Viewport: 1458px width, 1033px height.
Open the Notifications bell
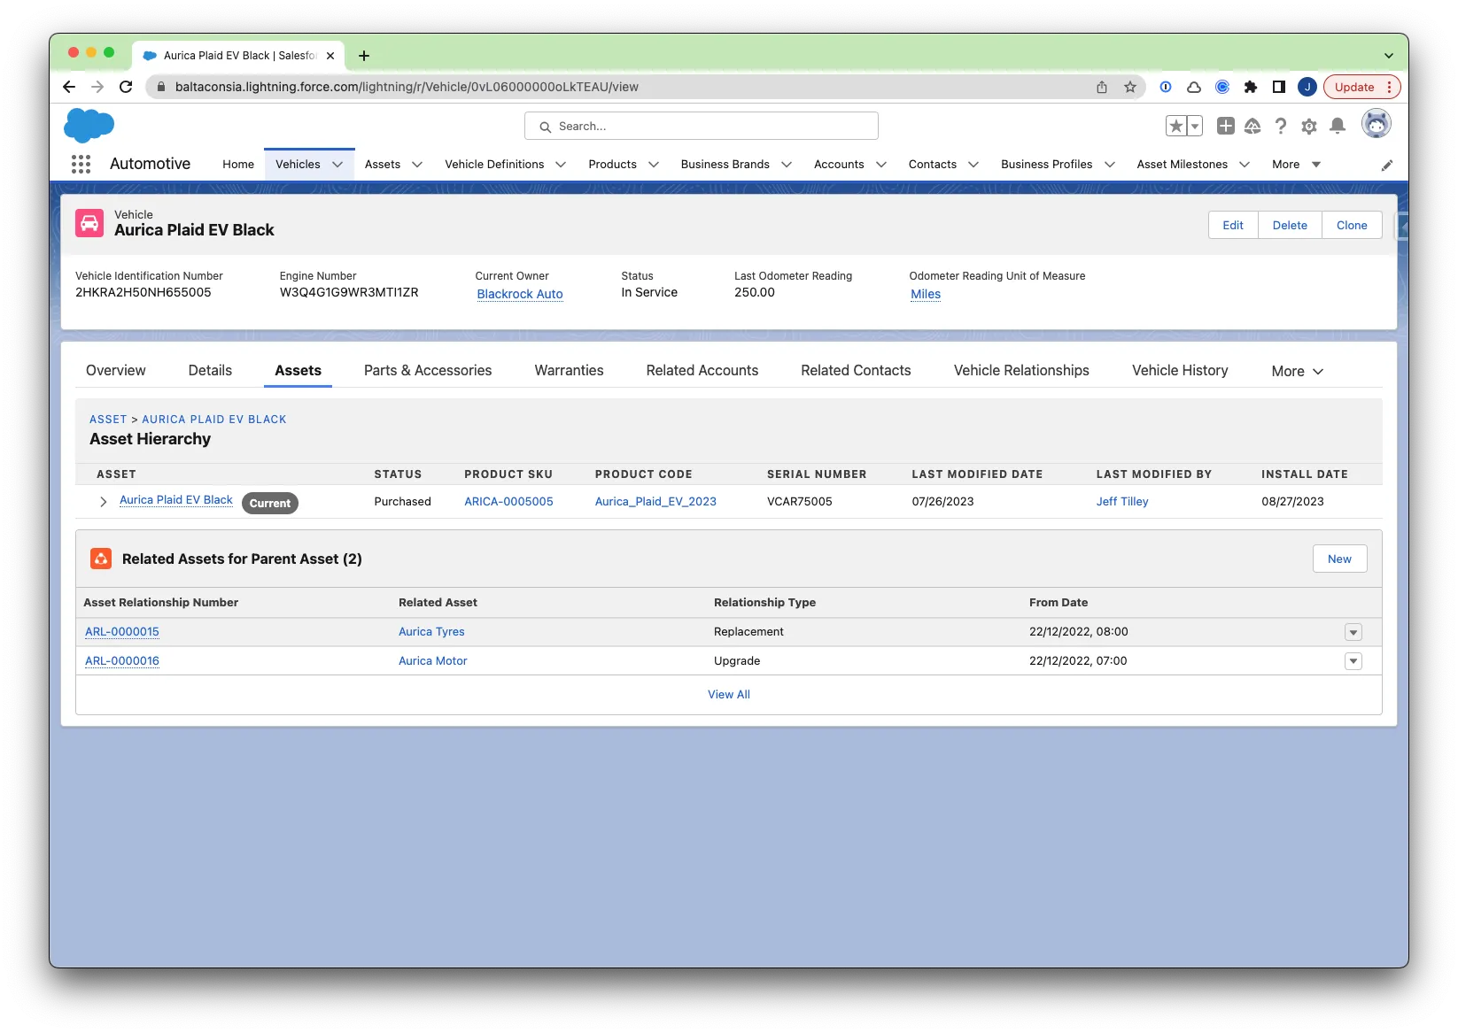pos(1338,127)
